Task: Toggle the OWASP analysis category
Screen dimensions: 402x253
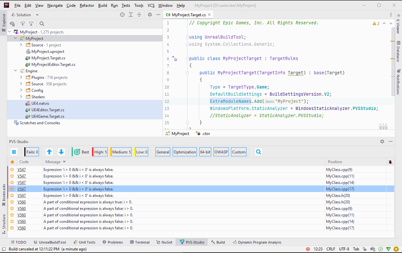Action: [221, 151]
